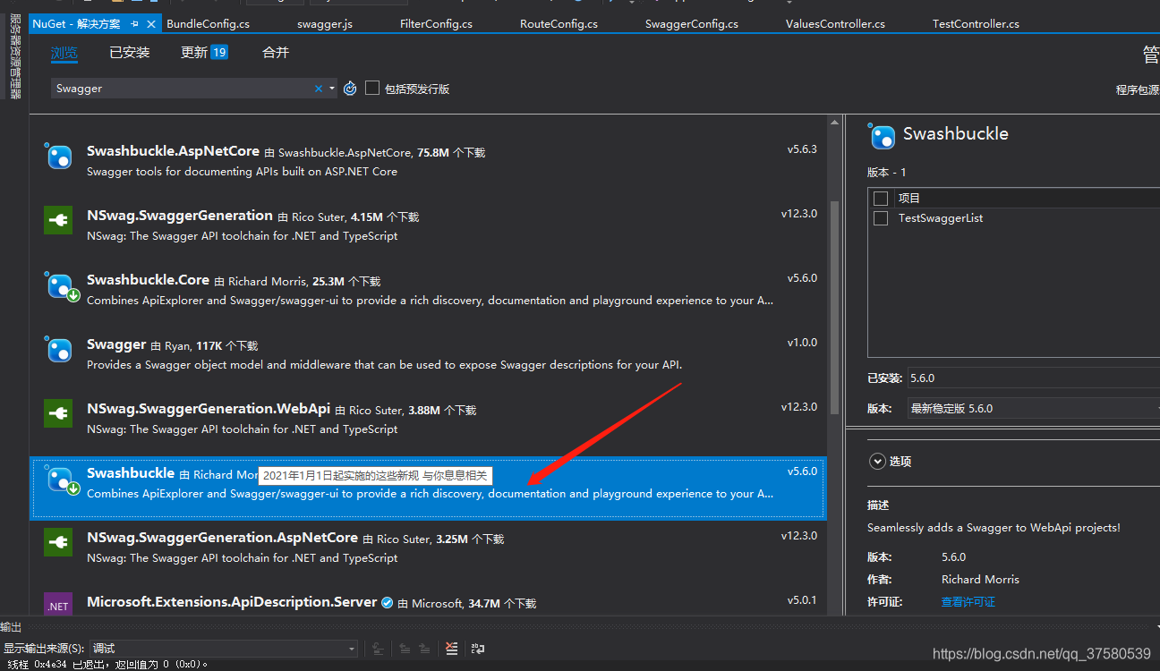Open the version dropdown showing 最新稳定版 5.6.0
The image size is (1160, 671).
[x=1034, y=408]
